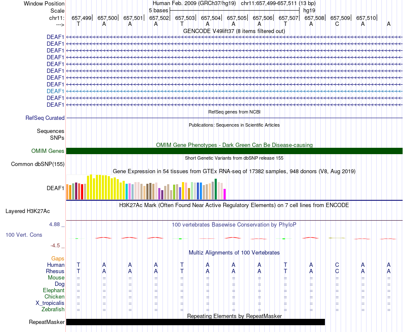This screenshot has height=332, width=403.
Task: Click the Common dbSNP(155) track label
Action: click(x=37, y=164)
